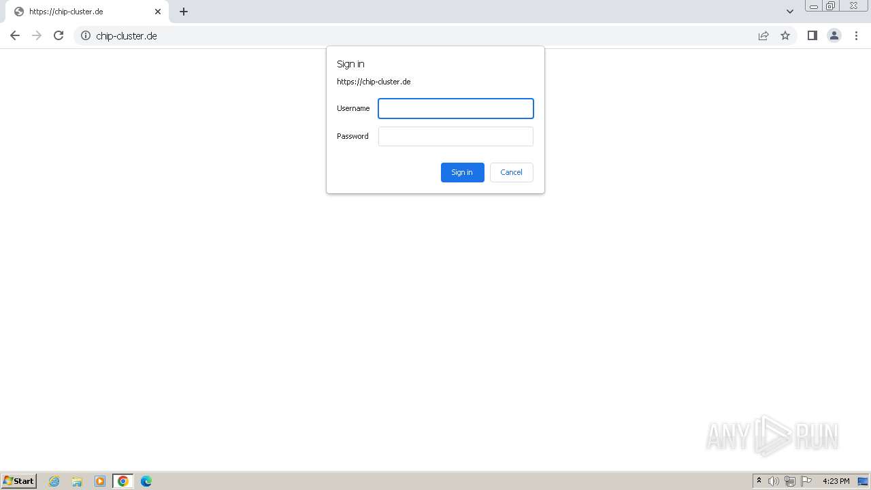Click the Show desktop button
Image resolution: width=871 pixels, height=490 pixels.
click(863, 481)
